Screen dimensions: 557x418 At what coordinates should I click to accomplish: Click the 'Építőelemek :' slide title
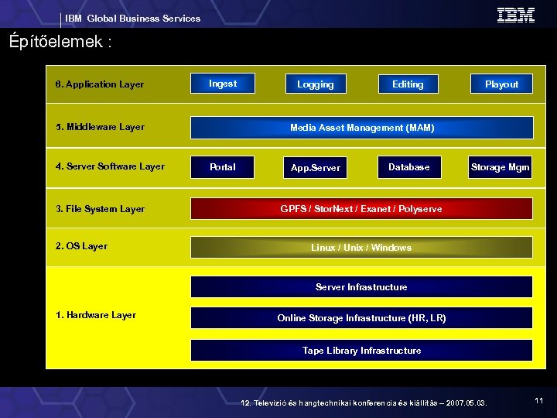tap(60, 41)
